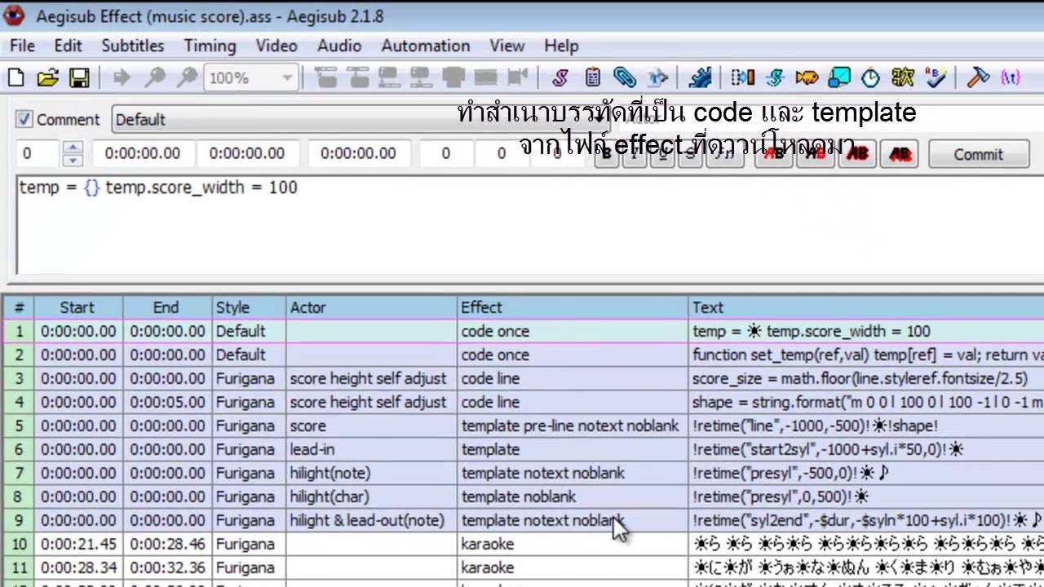Cycle the tag hiding {\t} icon

pos(1011,77)
